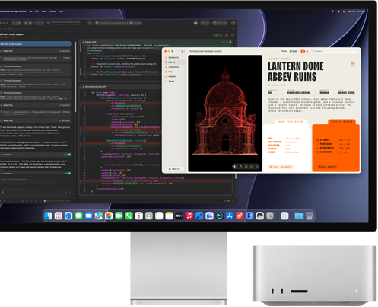Open Mail from the Dock
Viewport: 378px width, 307px height.
88,216
